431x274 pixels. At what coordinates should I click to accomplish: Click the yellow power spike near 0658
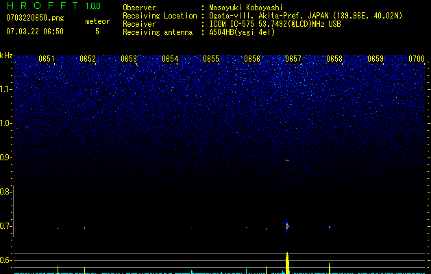coord(330,267)
